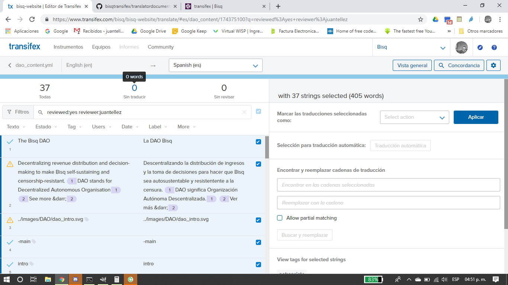Uncheck The Bisq DAO string checkbox
The height and width of the screenshot is (285, 508).
pos(258,142)
